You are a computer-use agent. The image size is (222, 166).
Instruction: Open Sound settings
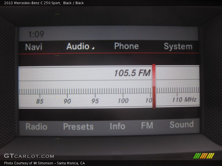181,125
